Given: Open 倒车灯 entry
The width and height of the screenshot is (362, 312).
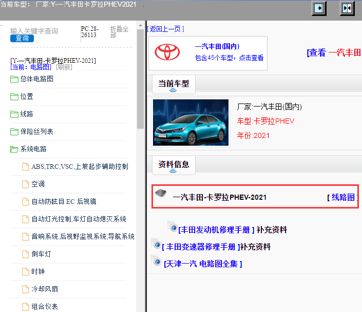Looking at the screenshot, I should (41, 254).
